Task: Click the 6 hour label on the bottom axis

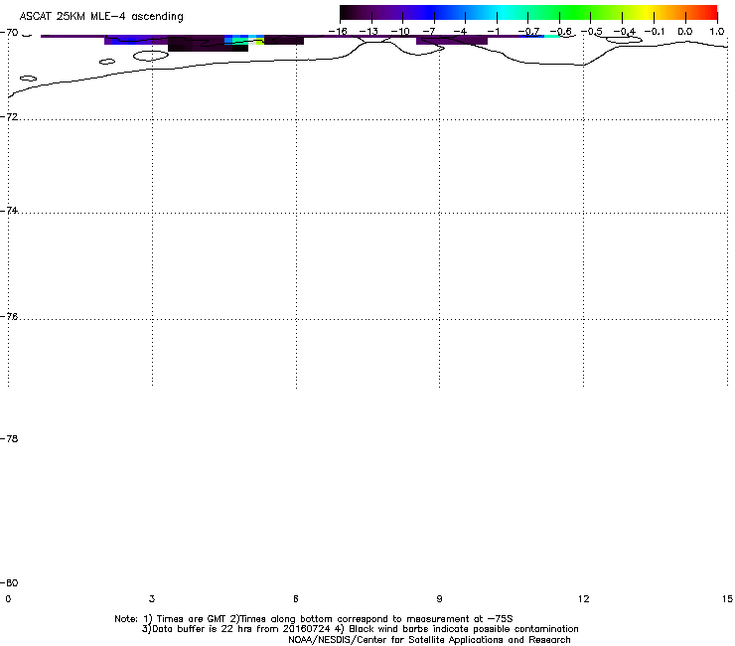Action: coord(296,598)
